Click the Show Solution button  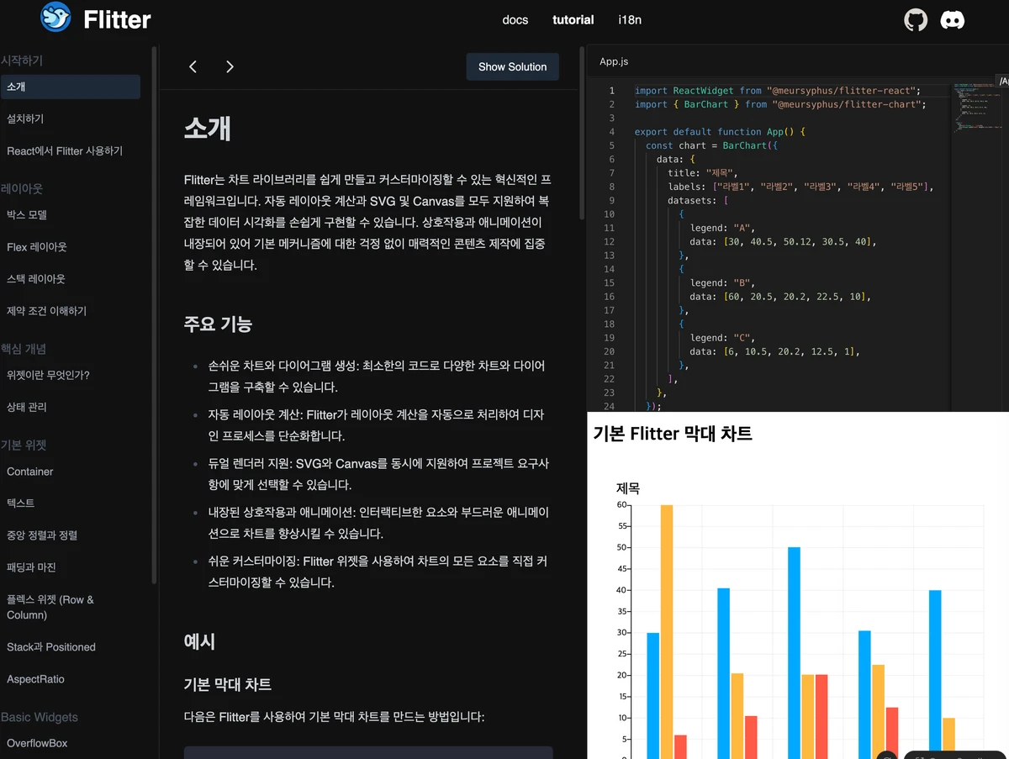[x=513, y=66]
